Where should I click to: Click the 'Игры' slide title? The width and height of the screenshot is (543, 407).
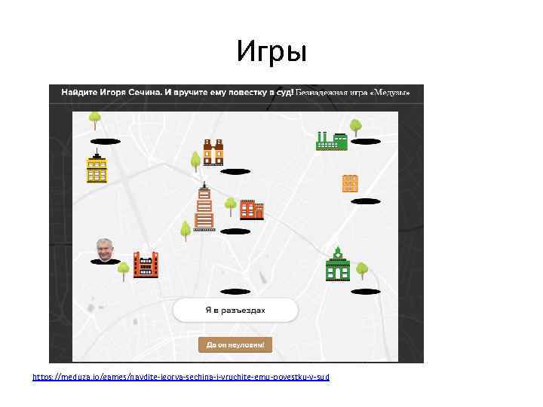coord(271,51)
